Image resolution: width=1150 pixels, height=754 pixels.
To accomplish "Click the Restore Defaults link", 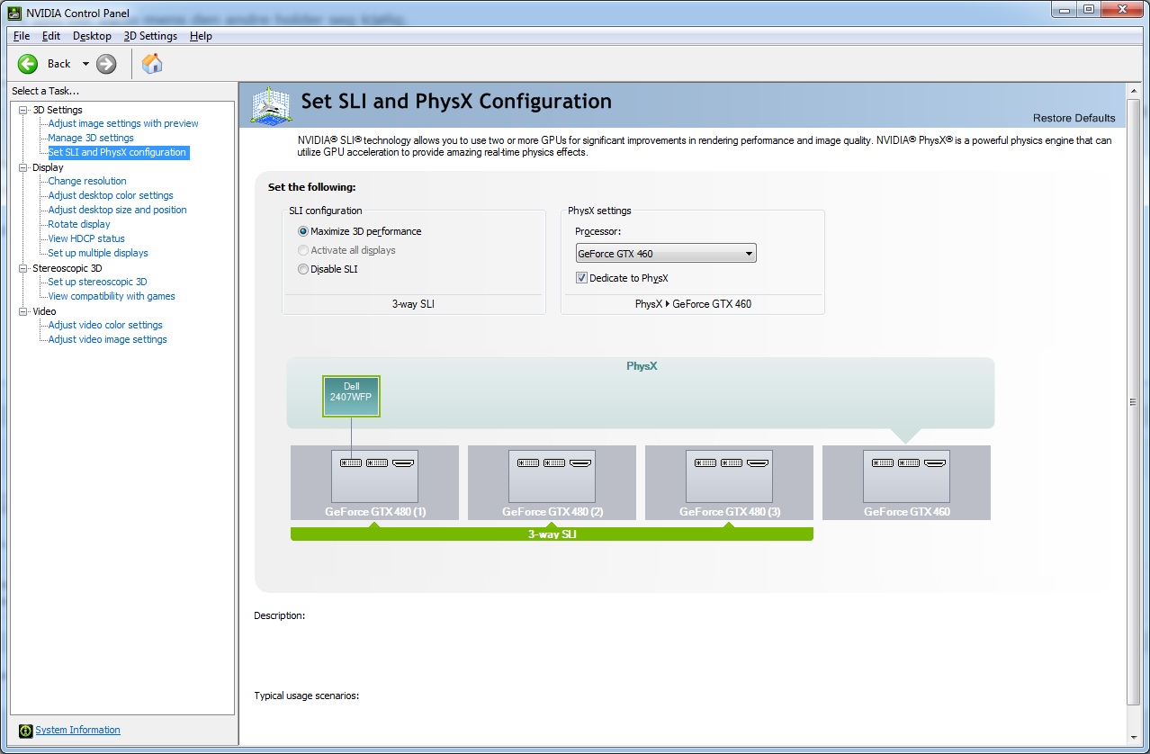I will click(1073, 118).
